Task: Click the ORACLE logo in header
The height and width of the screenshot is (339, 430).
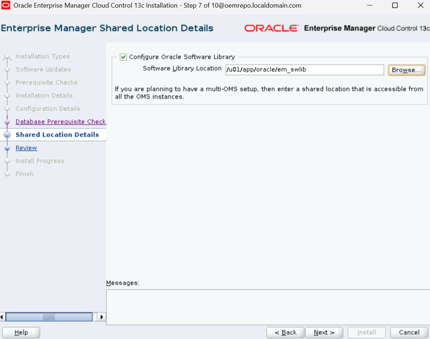Action: click(x=271, y=28)
